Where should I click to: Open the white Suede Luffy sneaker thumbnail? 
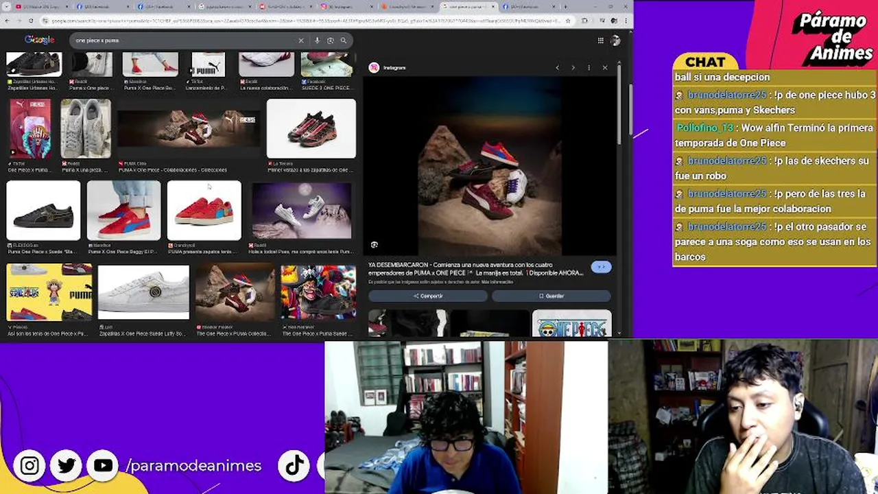pyautogui.click(x=143, y=292)
